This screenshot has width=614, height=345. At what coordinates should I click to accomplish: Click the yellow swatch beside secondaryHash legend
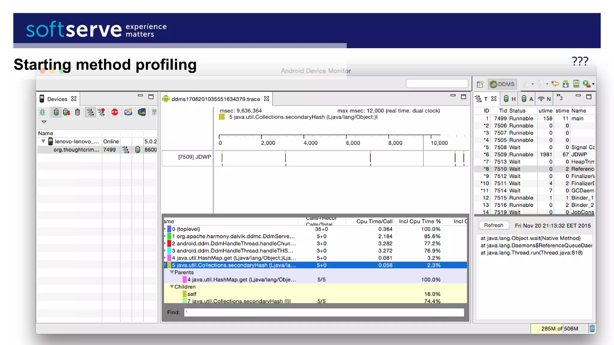point(222,117)
